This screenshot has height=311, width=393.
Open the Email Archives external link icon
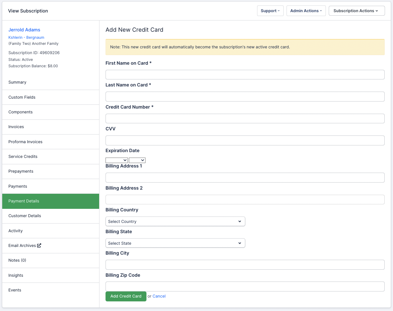(x=39, y=245)
